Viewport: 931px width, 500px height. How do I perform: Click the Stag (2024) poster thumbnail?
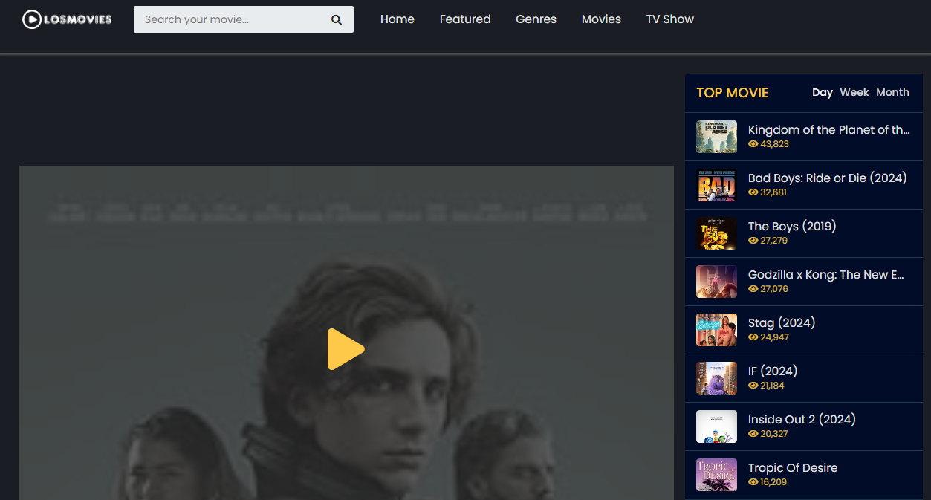(x=716, y=330)
